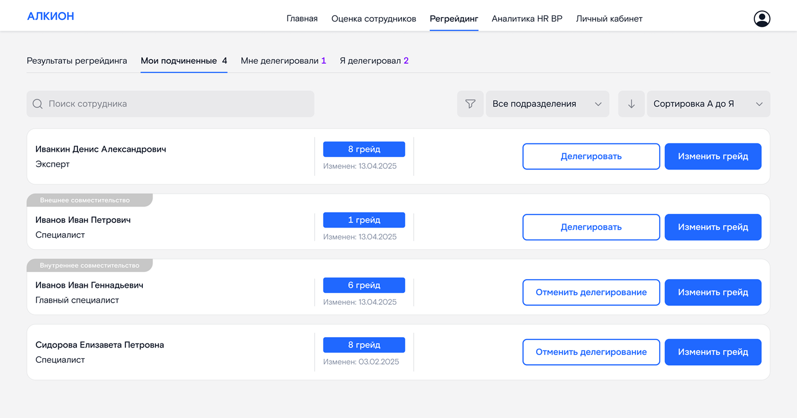Click the «Поиск сотрудника» search field
The height and width of the screenshot is (418, 797).
[170, 104]
